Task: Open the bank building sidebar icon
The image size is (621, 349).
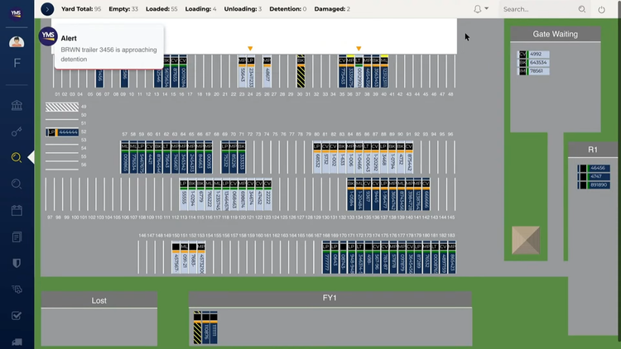Action: tap(17, 106)
